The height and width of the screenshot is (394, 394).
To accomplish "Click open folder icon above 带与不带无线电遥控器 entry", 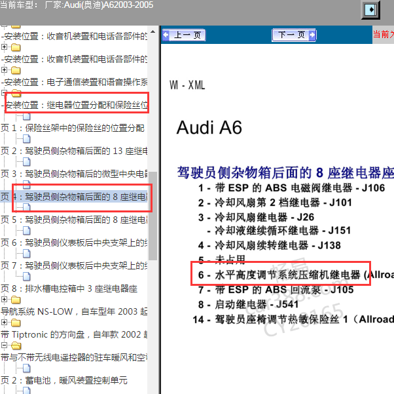I will [x=16, y=345].
